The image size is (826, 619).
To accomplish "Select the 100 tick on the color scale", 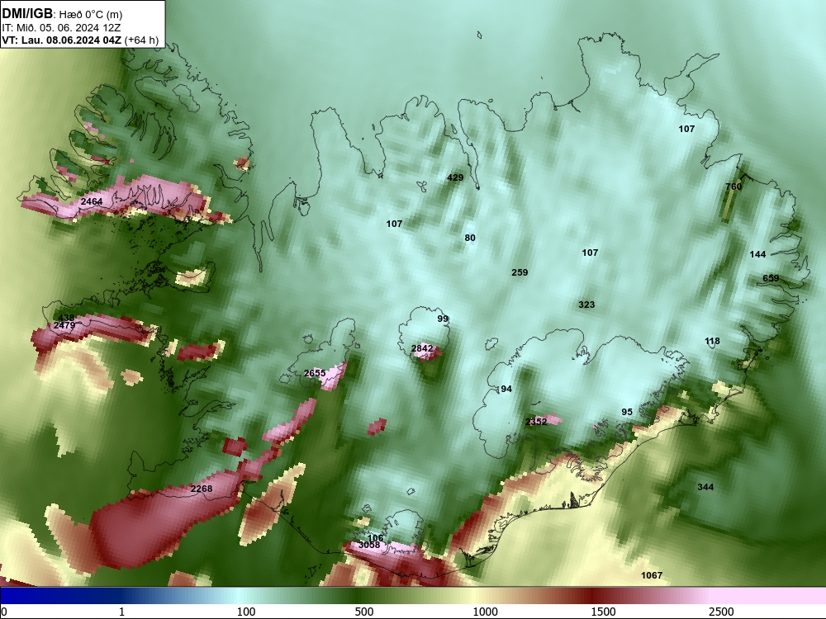I will (x=245, y=612).
